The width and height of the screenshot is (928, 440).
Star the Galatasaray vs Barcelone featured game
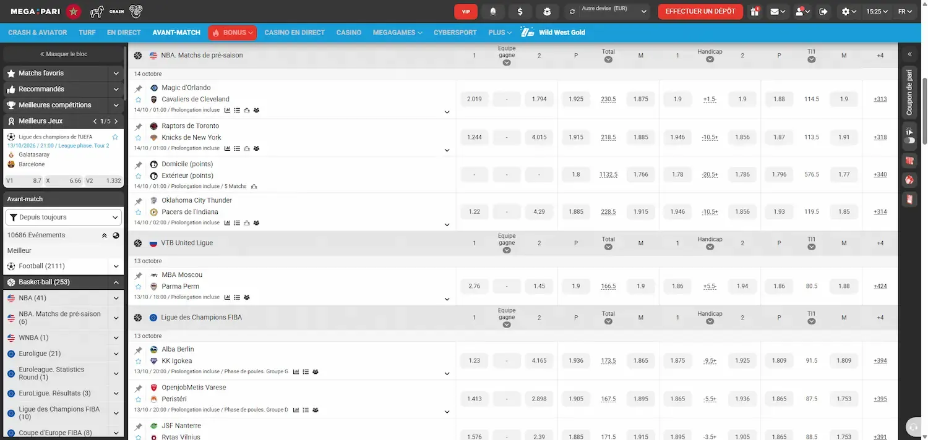coord(115,137)
